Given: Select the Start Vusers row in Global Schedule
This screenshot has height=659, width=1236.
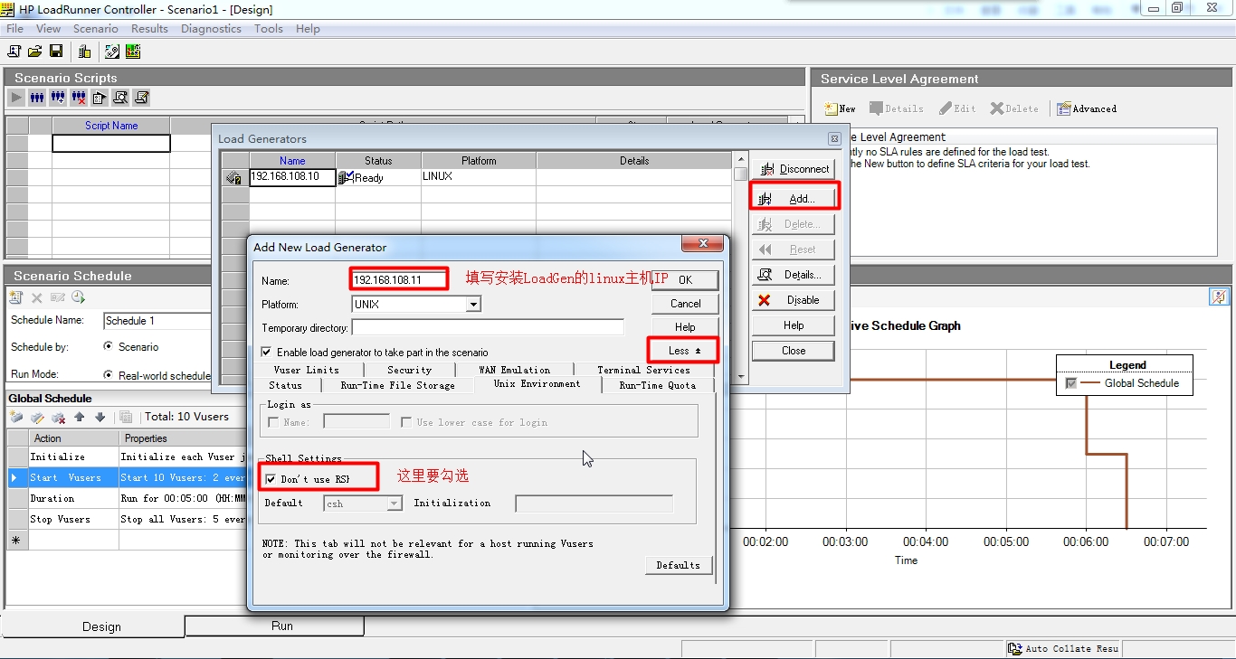Looking at the screenshot, I should tap(127, 477).
